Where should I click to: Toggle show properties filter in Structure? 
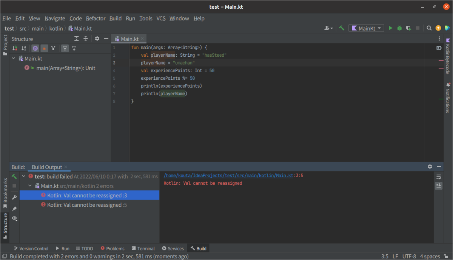[x=35, y=48]
